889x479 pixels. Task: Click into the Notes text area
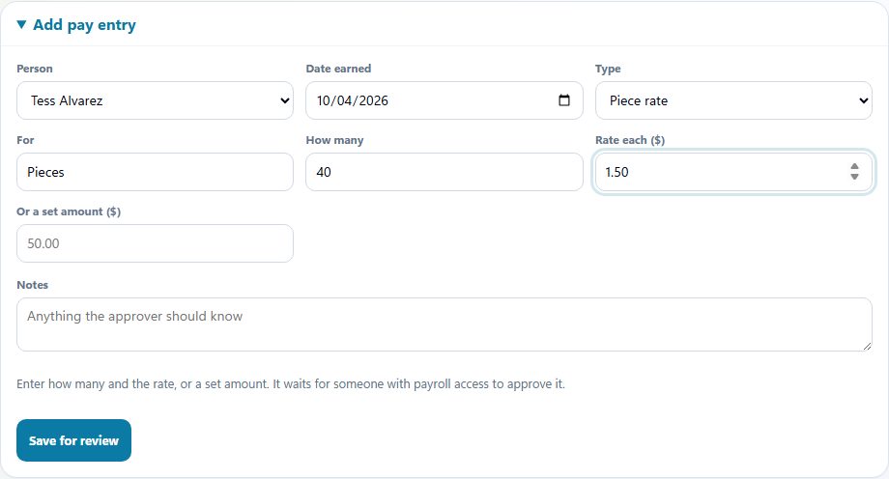point(444,324)
